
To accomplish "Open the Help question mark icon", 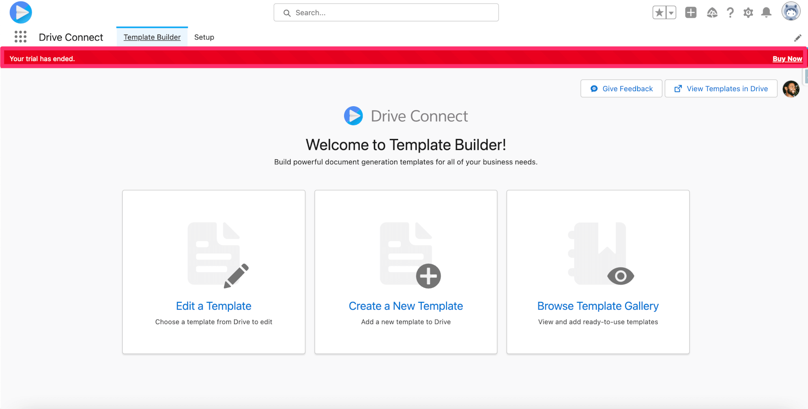I will click(x=730, y=13).
